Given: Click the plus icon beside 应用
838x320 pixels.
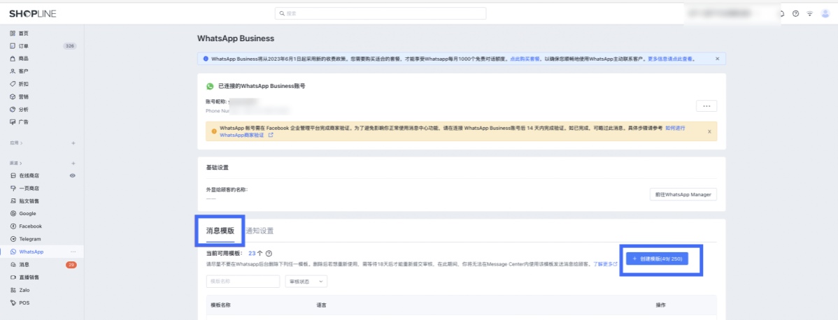Looking at the screenshot, I should tap(73, 143).
